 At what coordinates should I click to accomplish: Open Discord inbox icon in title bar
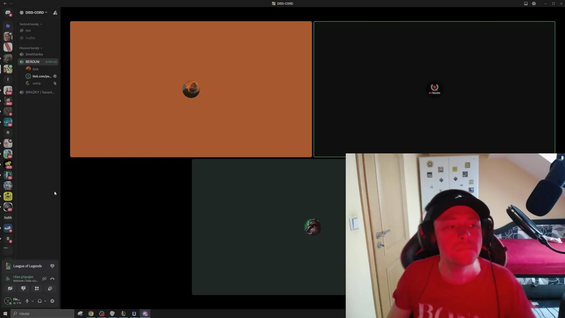[x=526, y=4]
